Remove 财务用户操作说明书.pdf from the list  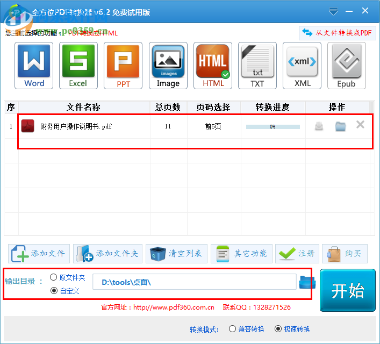pos(360,125)
